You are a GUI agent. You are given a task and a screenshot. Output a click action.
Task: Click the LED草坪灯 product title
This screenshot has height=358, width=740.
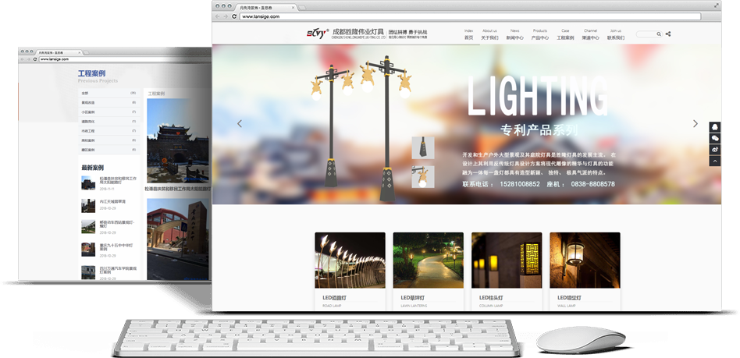pyautogui.click(x=413, y=298)
